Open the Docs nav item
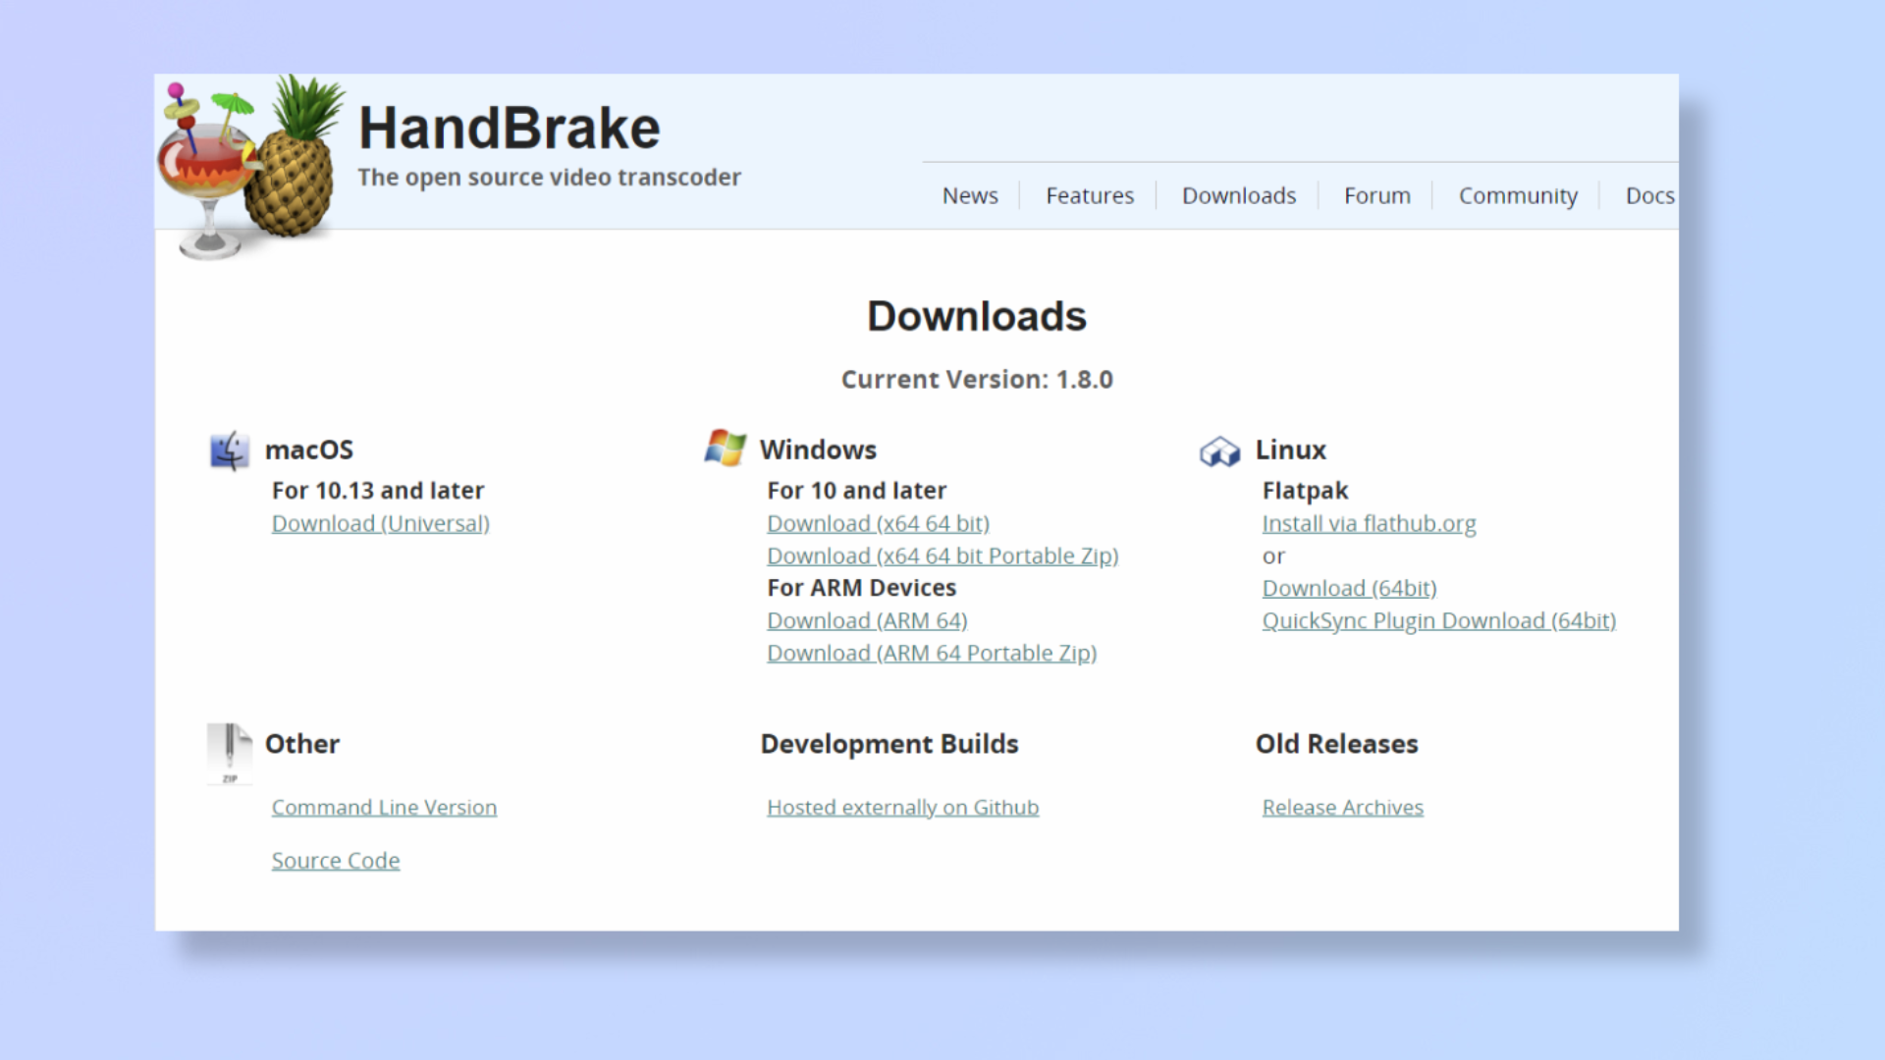This screenshot has width=1885, height=1060. 1649,195
